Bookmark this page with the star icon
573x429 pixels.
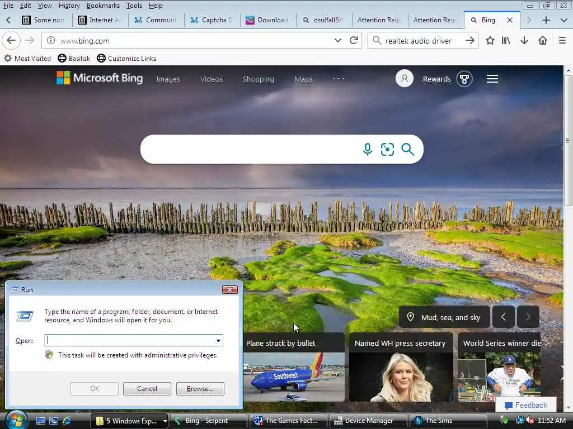(x=490, y=40)
